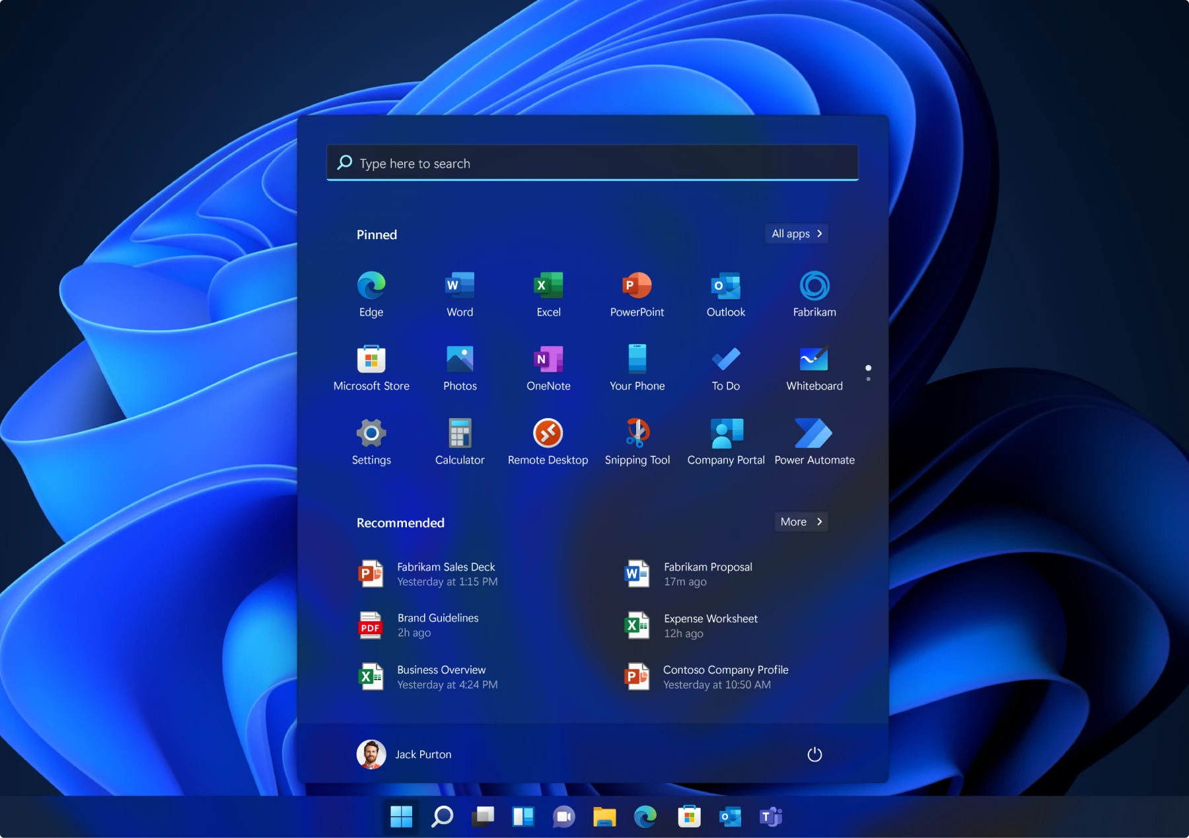Open Chat icon on the taskbar
Viewport: 1189px width, 838px height.
[564, 817]
